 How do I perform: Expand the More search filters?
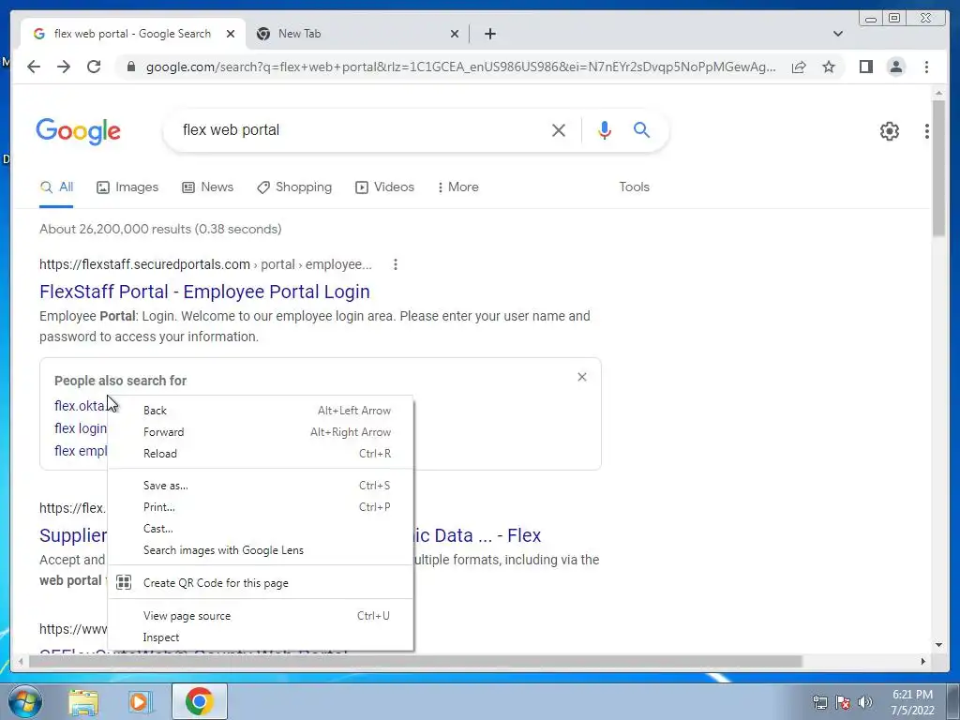(x=457, y=187)
